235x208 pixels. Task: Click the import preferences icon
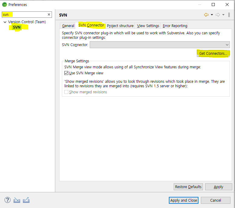(17, 200)
